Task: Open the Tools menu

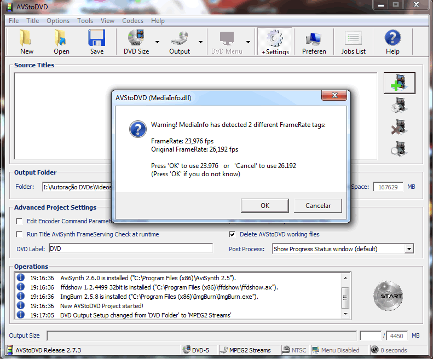Action: tap(85, 21)
